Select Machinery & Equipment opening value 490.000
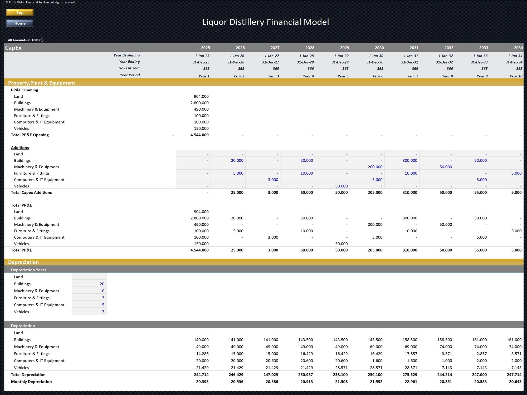Image resolution: width=527 pixels, height=395 pixels. coord(201,109)
